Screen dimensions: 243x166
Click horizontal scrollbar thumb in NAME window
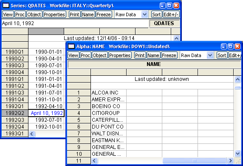194,160
